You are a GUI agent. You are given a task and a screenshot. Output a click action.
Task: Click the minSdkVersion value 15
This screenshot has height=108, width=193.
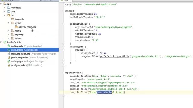[96, 30]
